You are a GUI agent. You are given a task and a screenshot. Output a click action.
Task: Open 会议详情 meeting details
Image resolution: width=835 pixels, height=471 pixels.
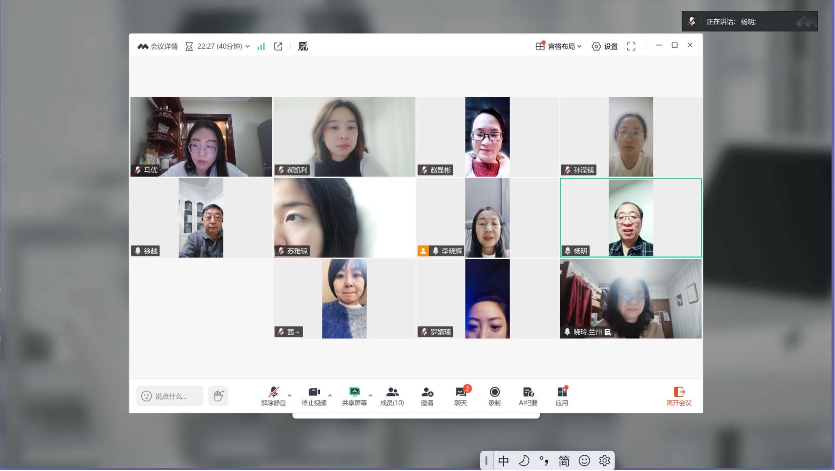pyautogui.click(x=157, y=47)
